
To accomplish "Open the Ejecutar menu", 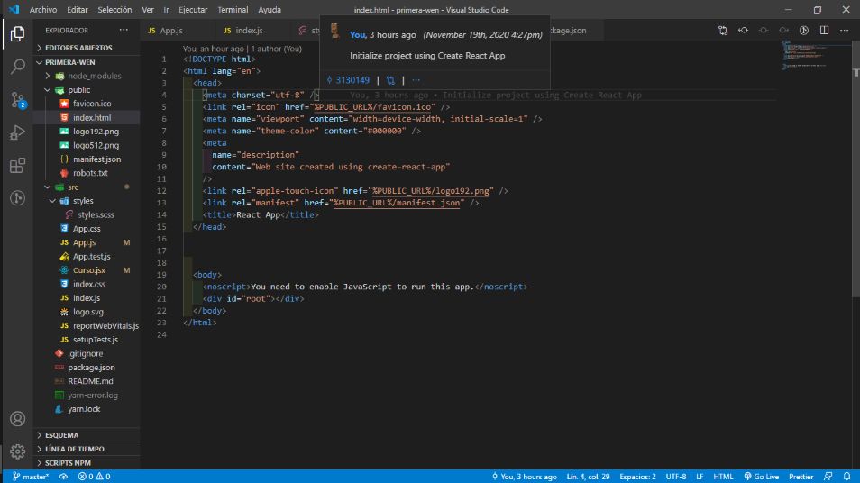I will pos(193,10).
